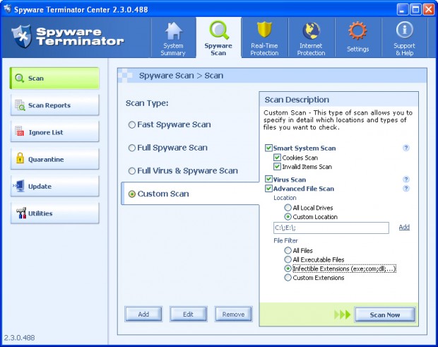Click the Ignore List icon
Viewport: 438px width, 347px height.
click(x=20, y=131)
